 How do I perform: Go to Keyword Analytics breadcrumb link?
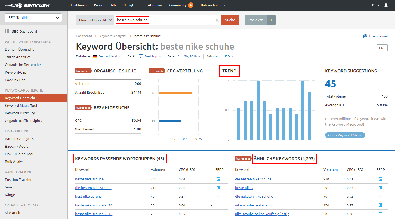click(x=113, y=36)
